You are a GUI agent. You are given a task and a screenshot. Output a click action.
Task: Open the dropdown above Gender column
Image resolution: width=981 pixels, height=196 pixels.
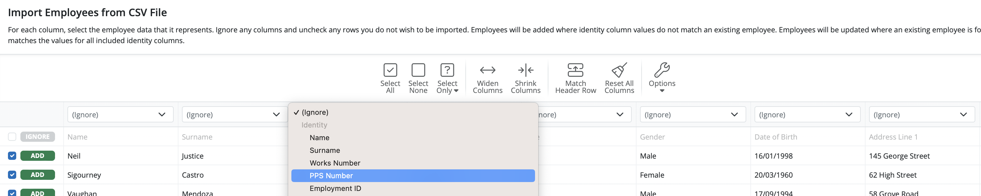click(692, 115)
